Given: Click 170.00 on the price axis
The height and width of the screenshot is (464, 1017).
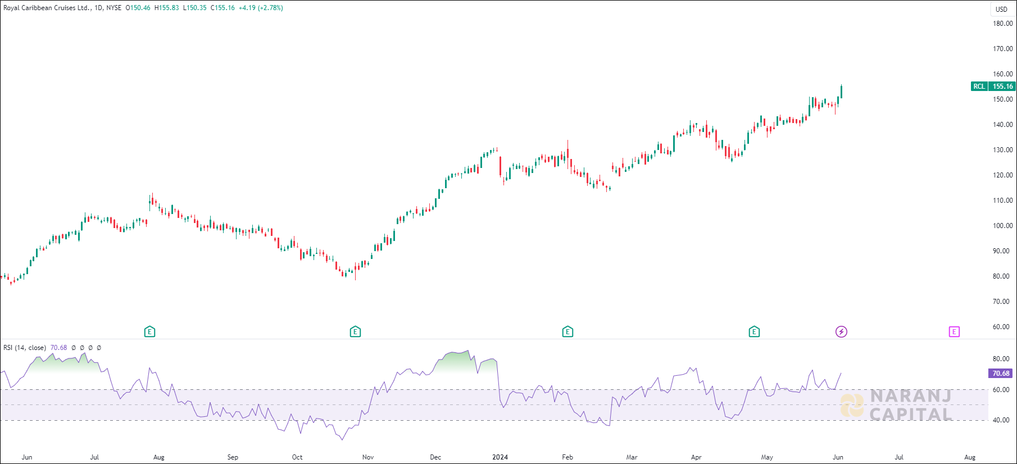Looking at the screenshot, I should 1003,48.
